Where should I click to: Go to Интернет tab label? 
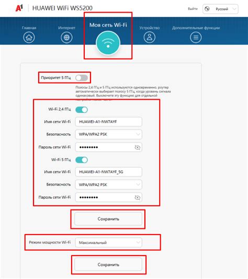point(66,28)
